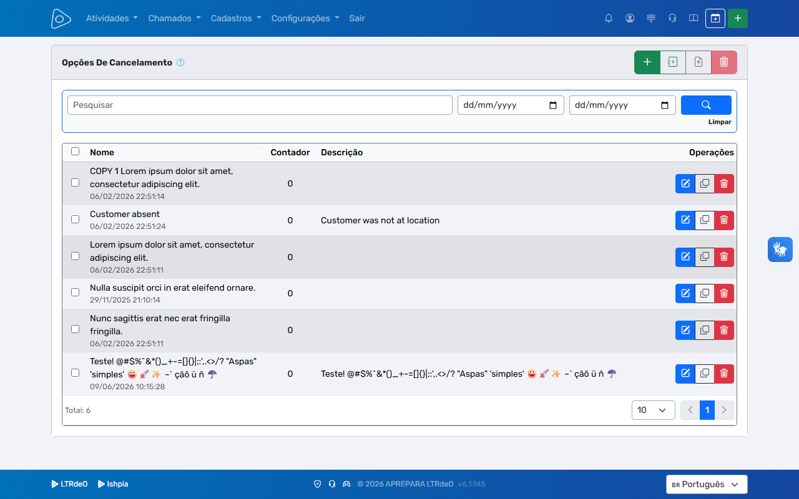Delete the 'Nulla suscipit orci' row

(x=724, y=293)
